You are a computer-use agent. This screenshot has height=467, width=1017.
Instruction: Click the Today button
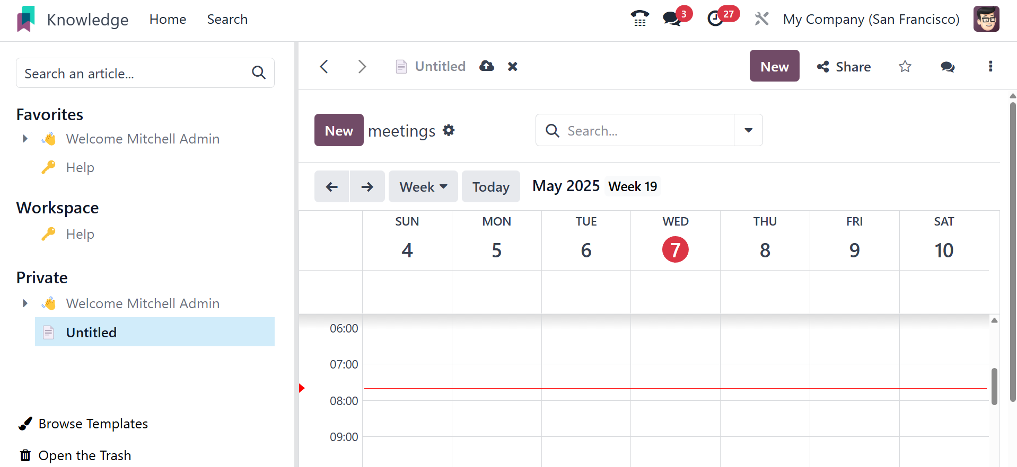[x=490, y=186]
